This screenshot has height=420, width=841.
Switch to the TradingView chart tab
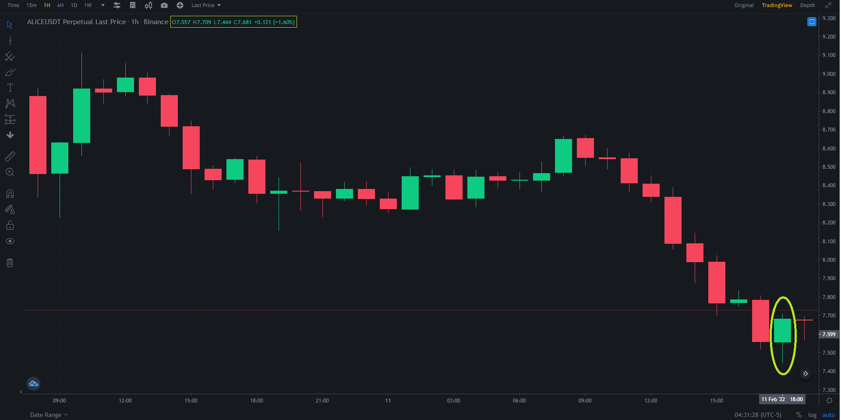[x=777, y=5]
